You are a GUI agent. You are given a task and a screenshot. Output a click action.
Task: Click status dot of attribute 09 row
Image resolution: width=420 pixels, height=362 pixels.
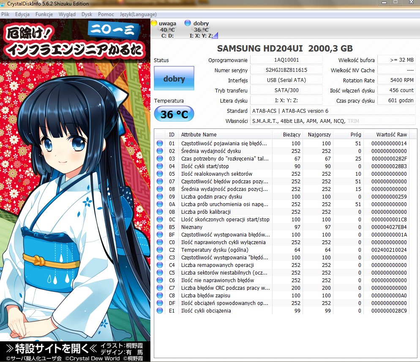point(160,196)
